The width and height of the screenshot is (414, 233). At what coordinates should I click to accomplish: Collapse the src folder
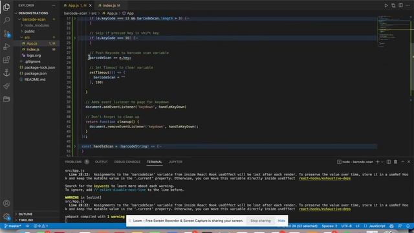27,38
